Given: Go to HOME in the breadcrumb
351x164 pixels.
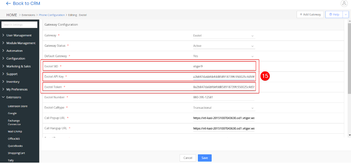Looking at the screenshot, I should tap(12, 15).
